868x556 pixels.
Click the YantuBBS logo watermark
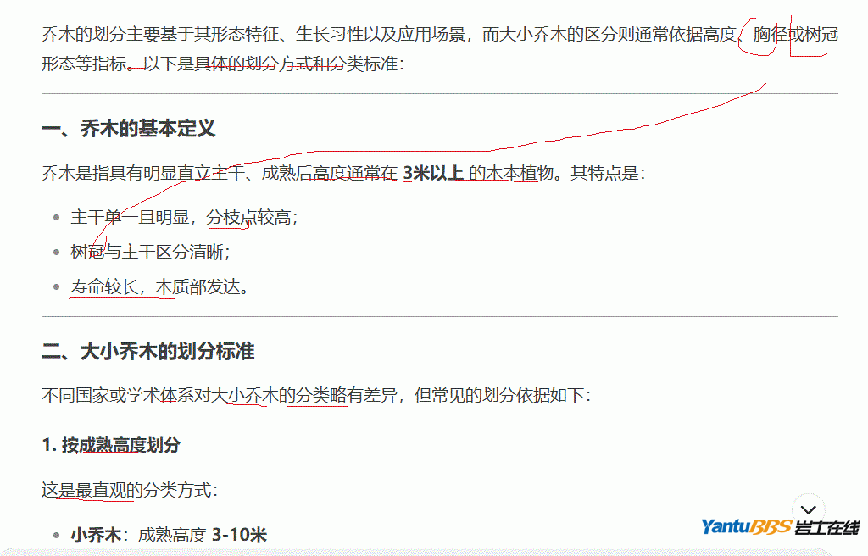pyautogui.click(x=746, y=527)
